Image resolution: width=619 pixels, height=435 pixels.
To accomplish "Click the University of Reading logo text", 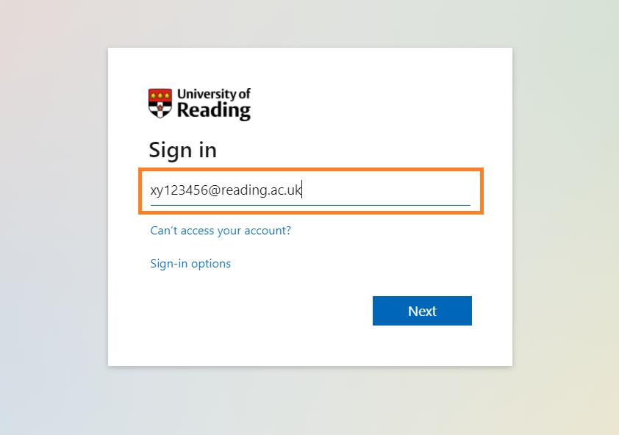I will click(x=213, y=104).
